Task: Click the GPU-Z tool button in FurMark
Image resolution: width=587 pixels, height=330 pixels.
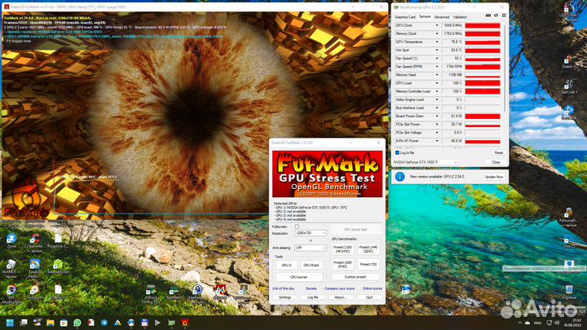Action: pos(286,265)
